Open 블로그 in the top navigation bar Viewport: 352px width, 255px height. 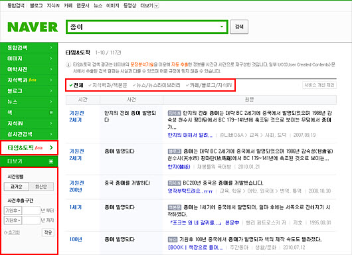[36, 5]
